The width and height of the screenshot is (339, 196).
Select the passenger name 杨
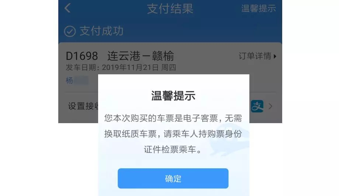pyautogui.click(x=69, y=81)
